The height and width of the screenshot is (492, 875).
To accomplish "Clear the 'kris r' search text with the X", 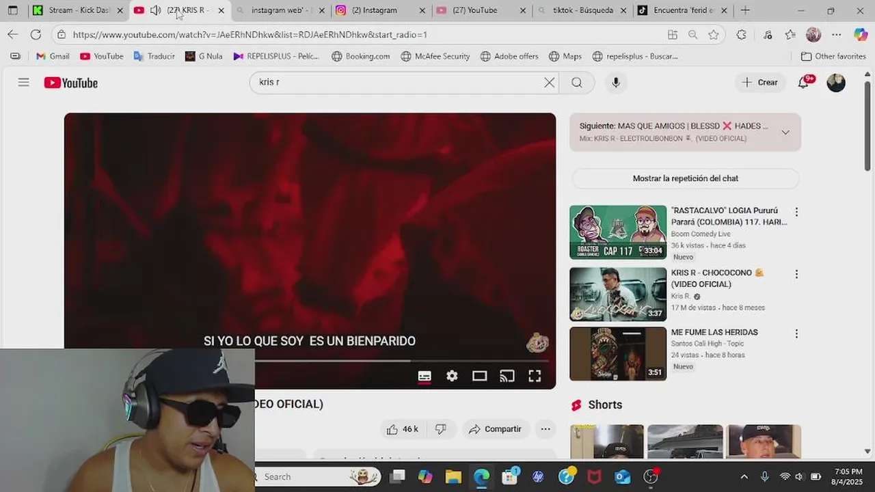I will [549, 83].
